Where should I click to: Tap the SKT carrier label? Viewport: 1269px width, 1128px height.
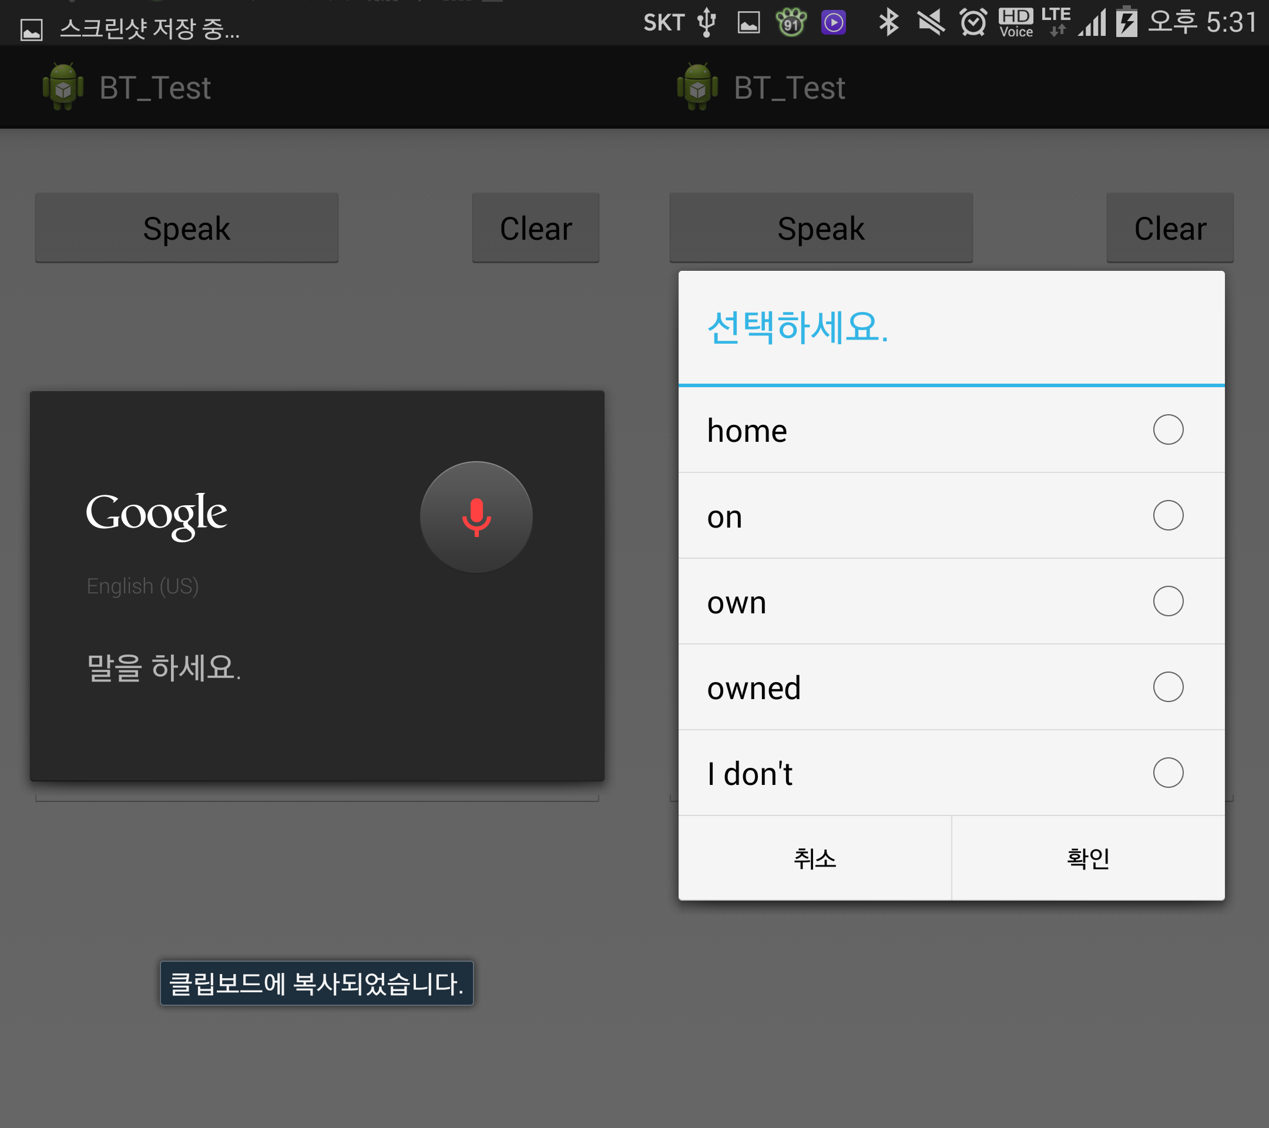664,23
